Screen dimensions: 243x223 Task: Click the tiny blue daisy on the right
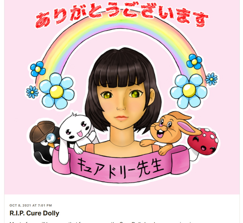(211, 79)
